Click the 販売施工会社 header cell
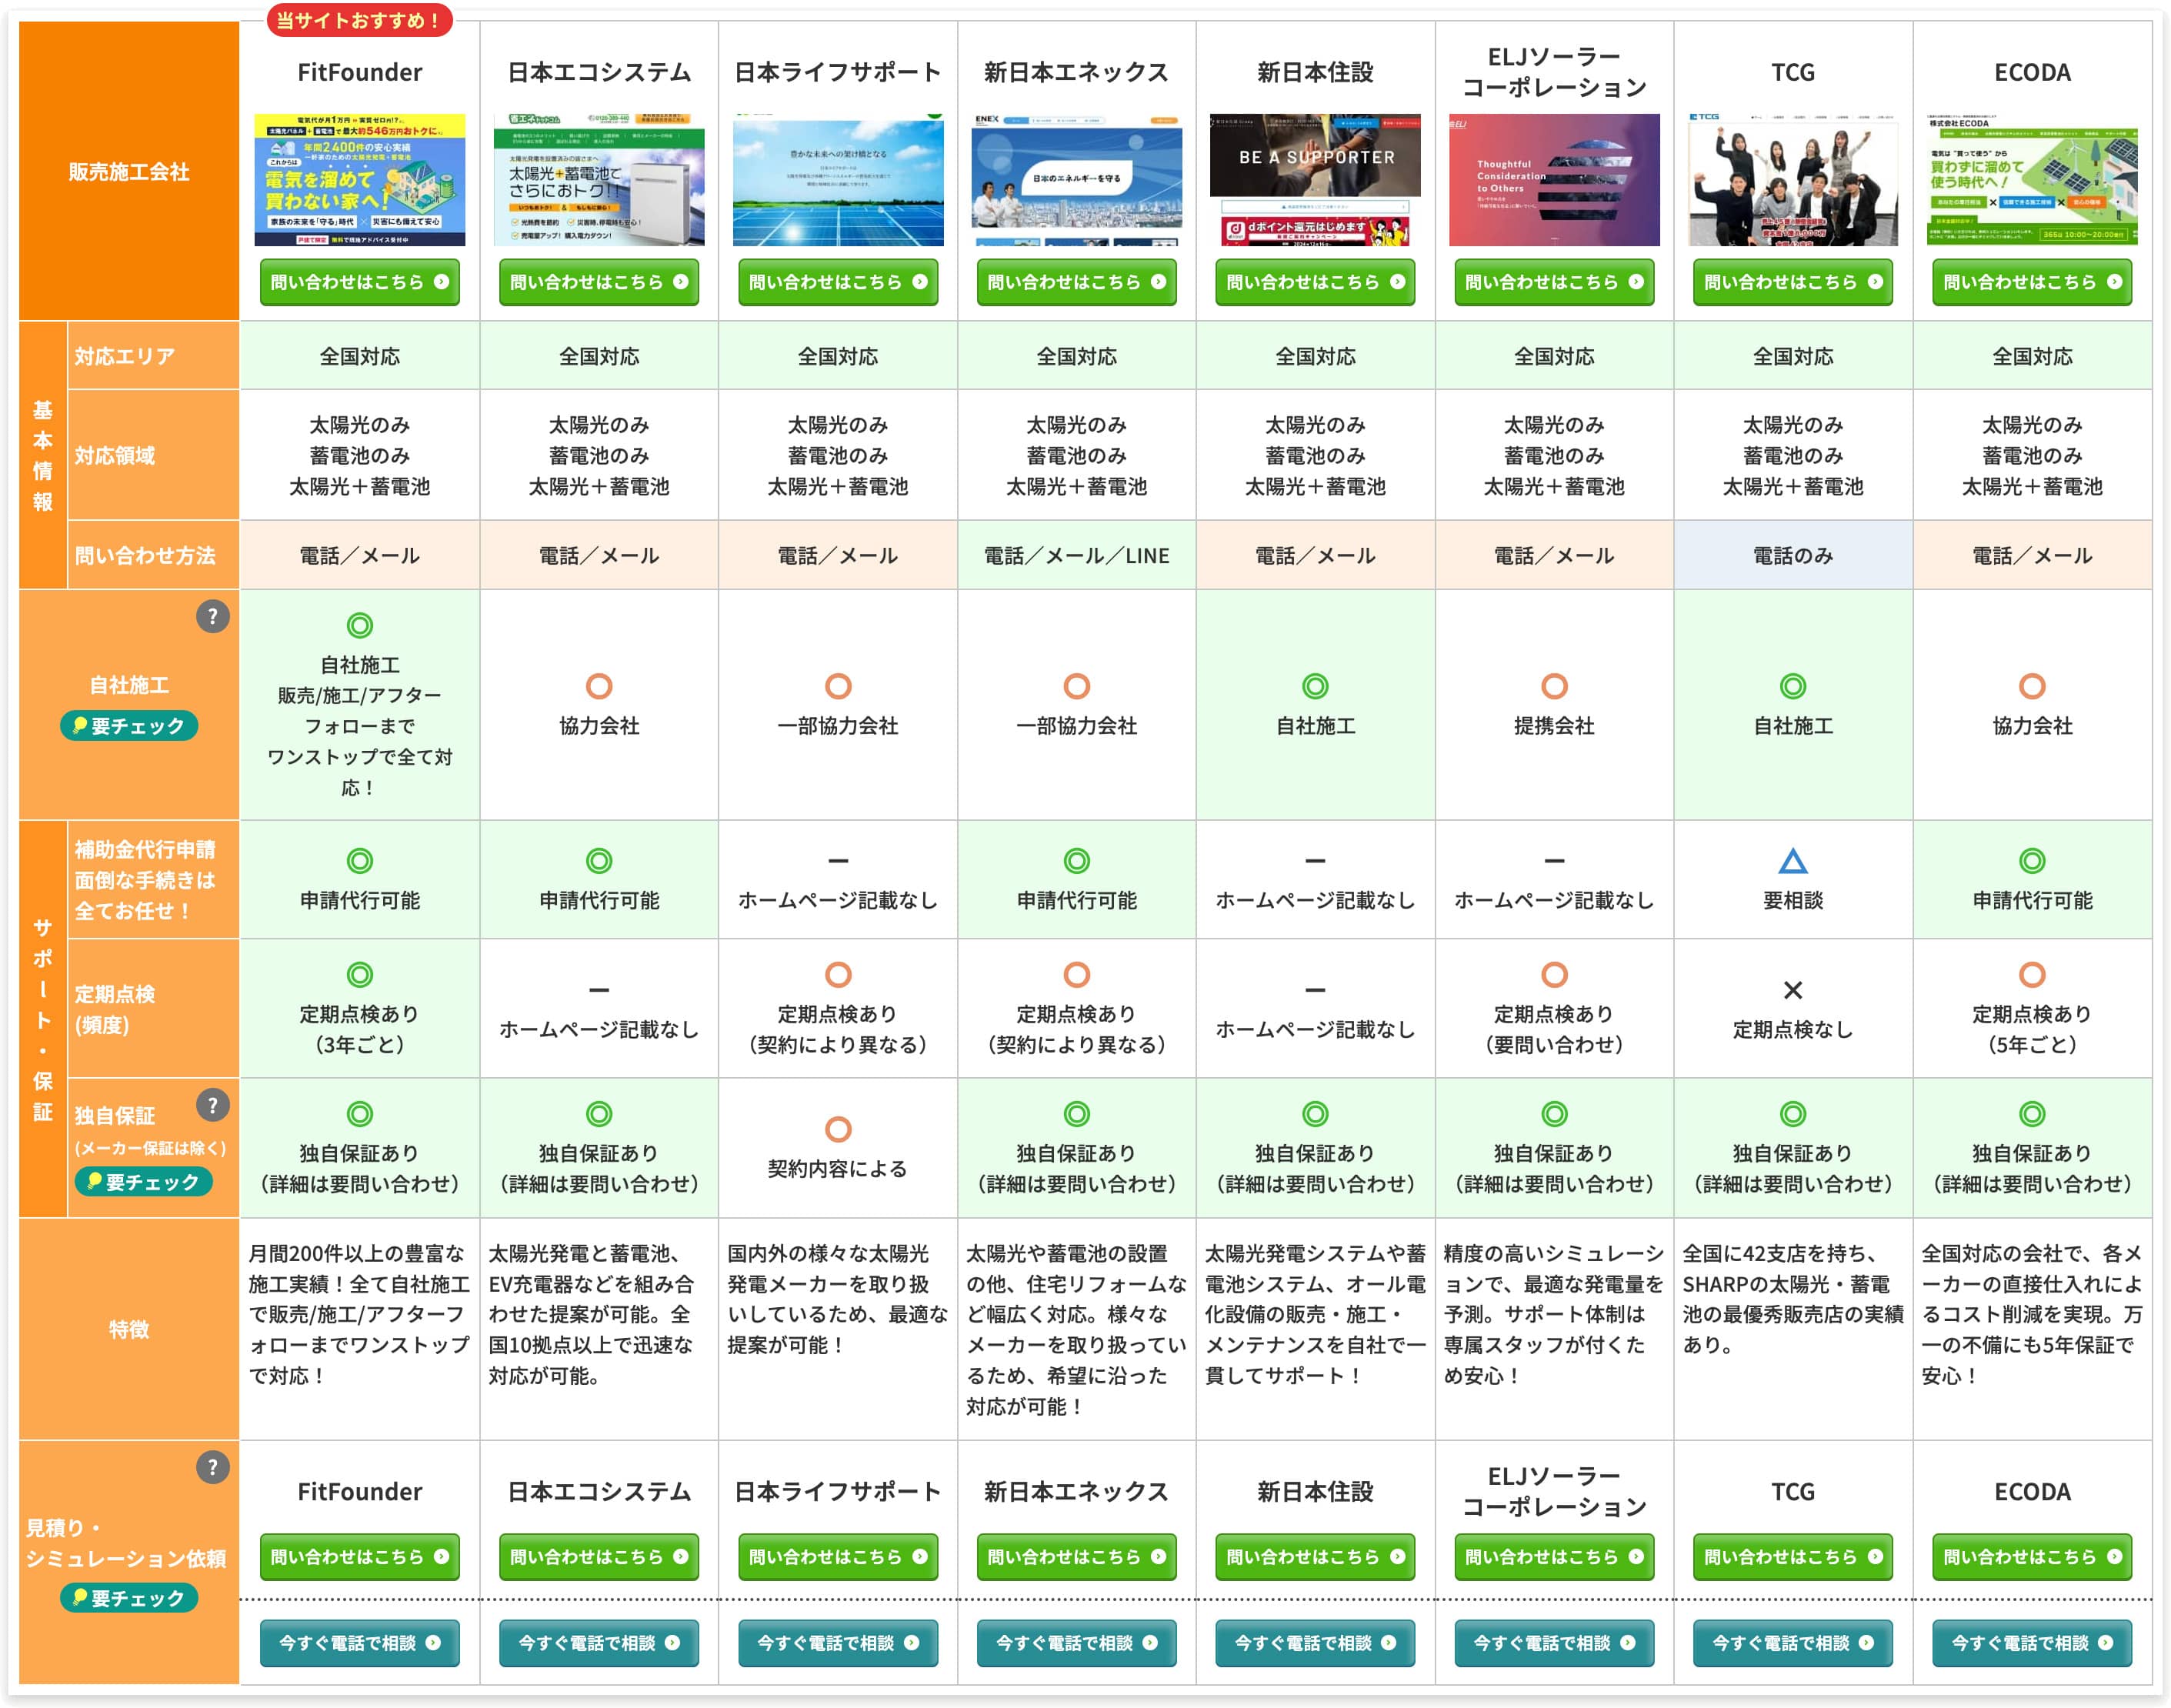The height and width of the screenshot is (1708, 2171). 129,171
